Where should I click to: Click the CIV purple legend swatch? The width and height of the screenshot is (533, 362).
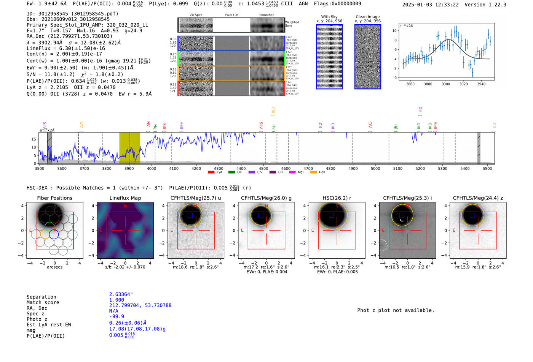[252, 172]
